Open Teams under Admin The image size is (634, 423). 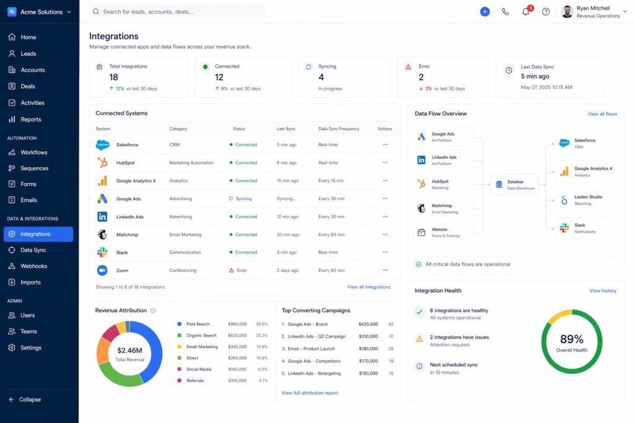38,331
